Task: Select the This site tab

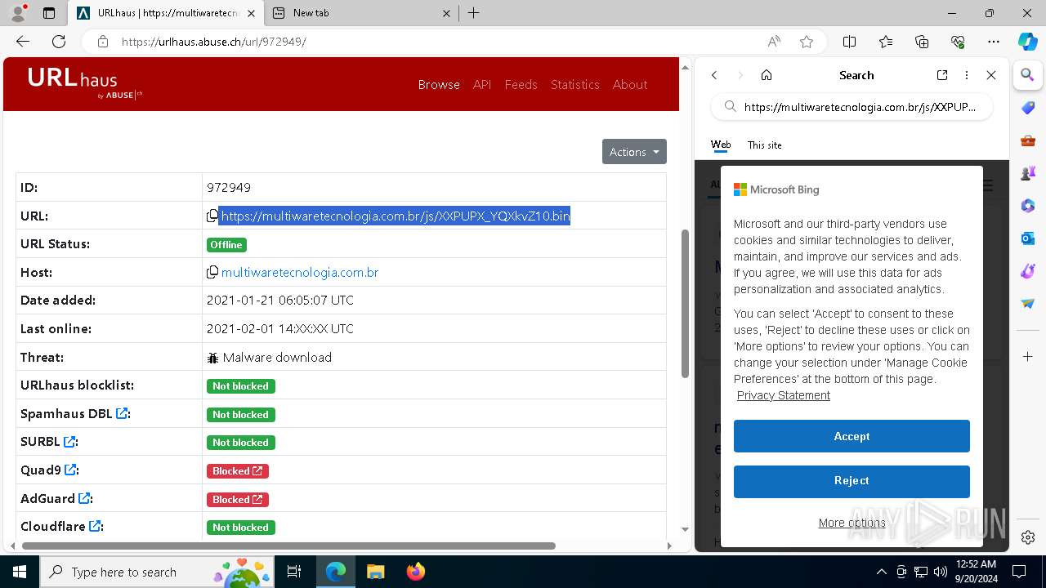Action: (764, 145)
